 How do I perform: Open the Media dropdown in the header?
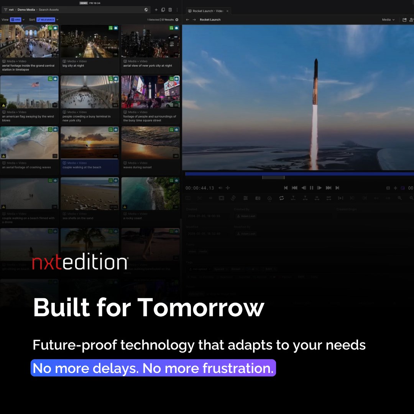click(388, 20)
